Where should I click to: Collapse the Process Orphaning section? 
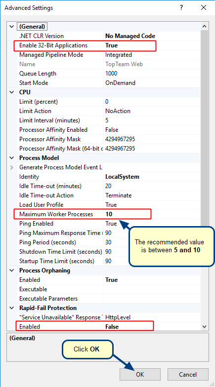click(x=12, y=271)
